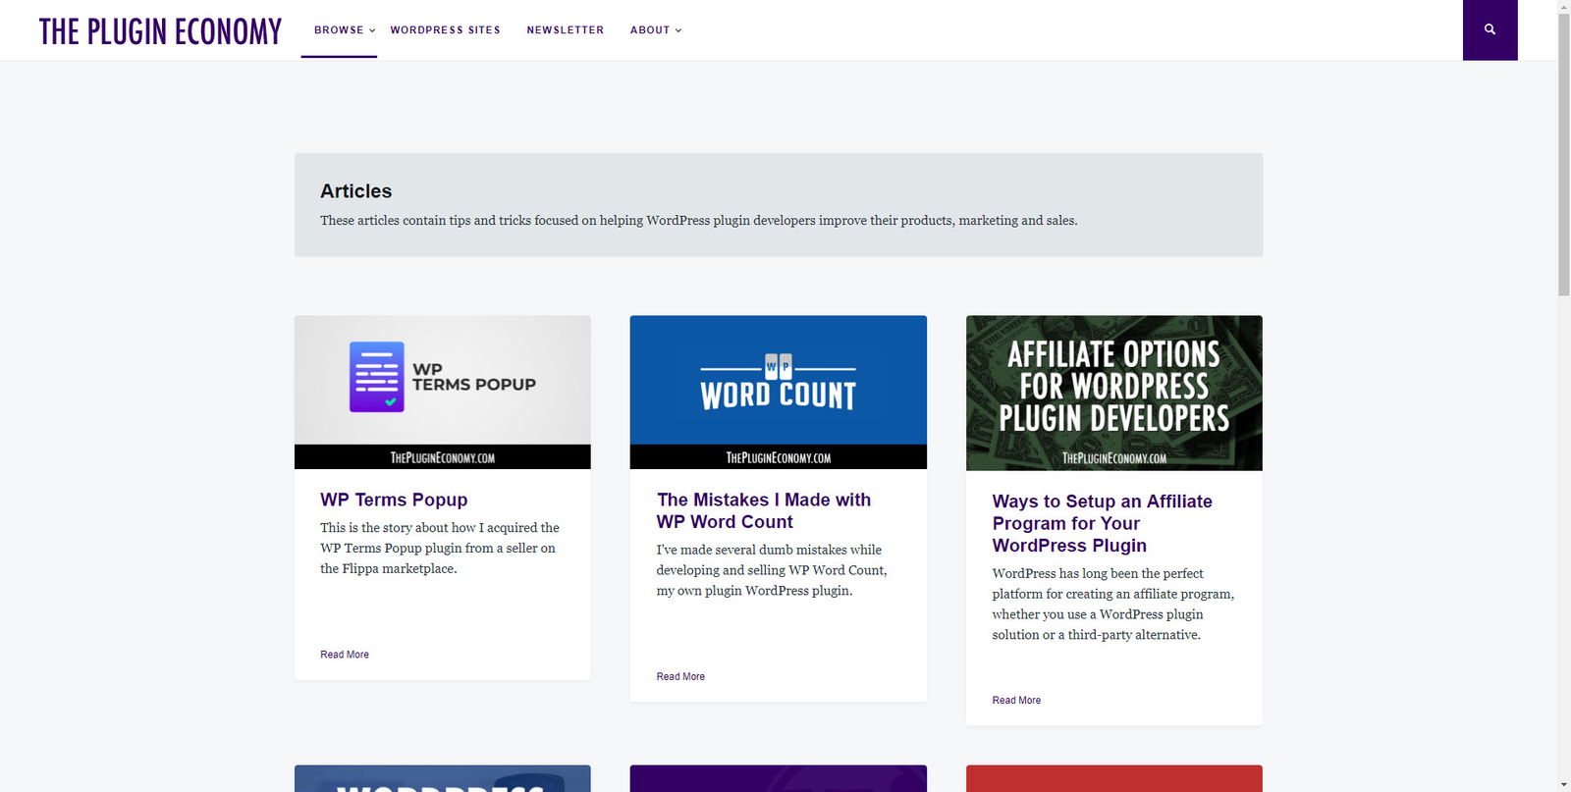The height and width of the screenshot is (792, 1571).
Task: Click the scrollbar down arrow
Action: [1563, 785]
